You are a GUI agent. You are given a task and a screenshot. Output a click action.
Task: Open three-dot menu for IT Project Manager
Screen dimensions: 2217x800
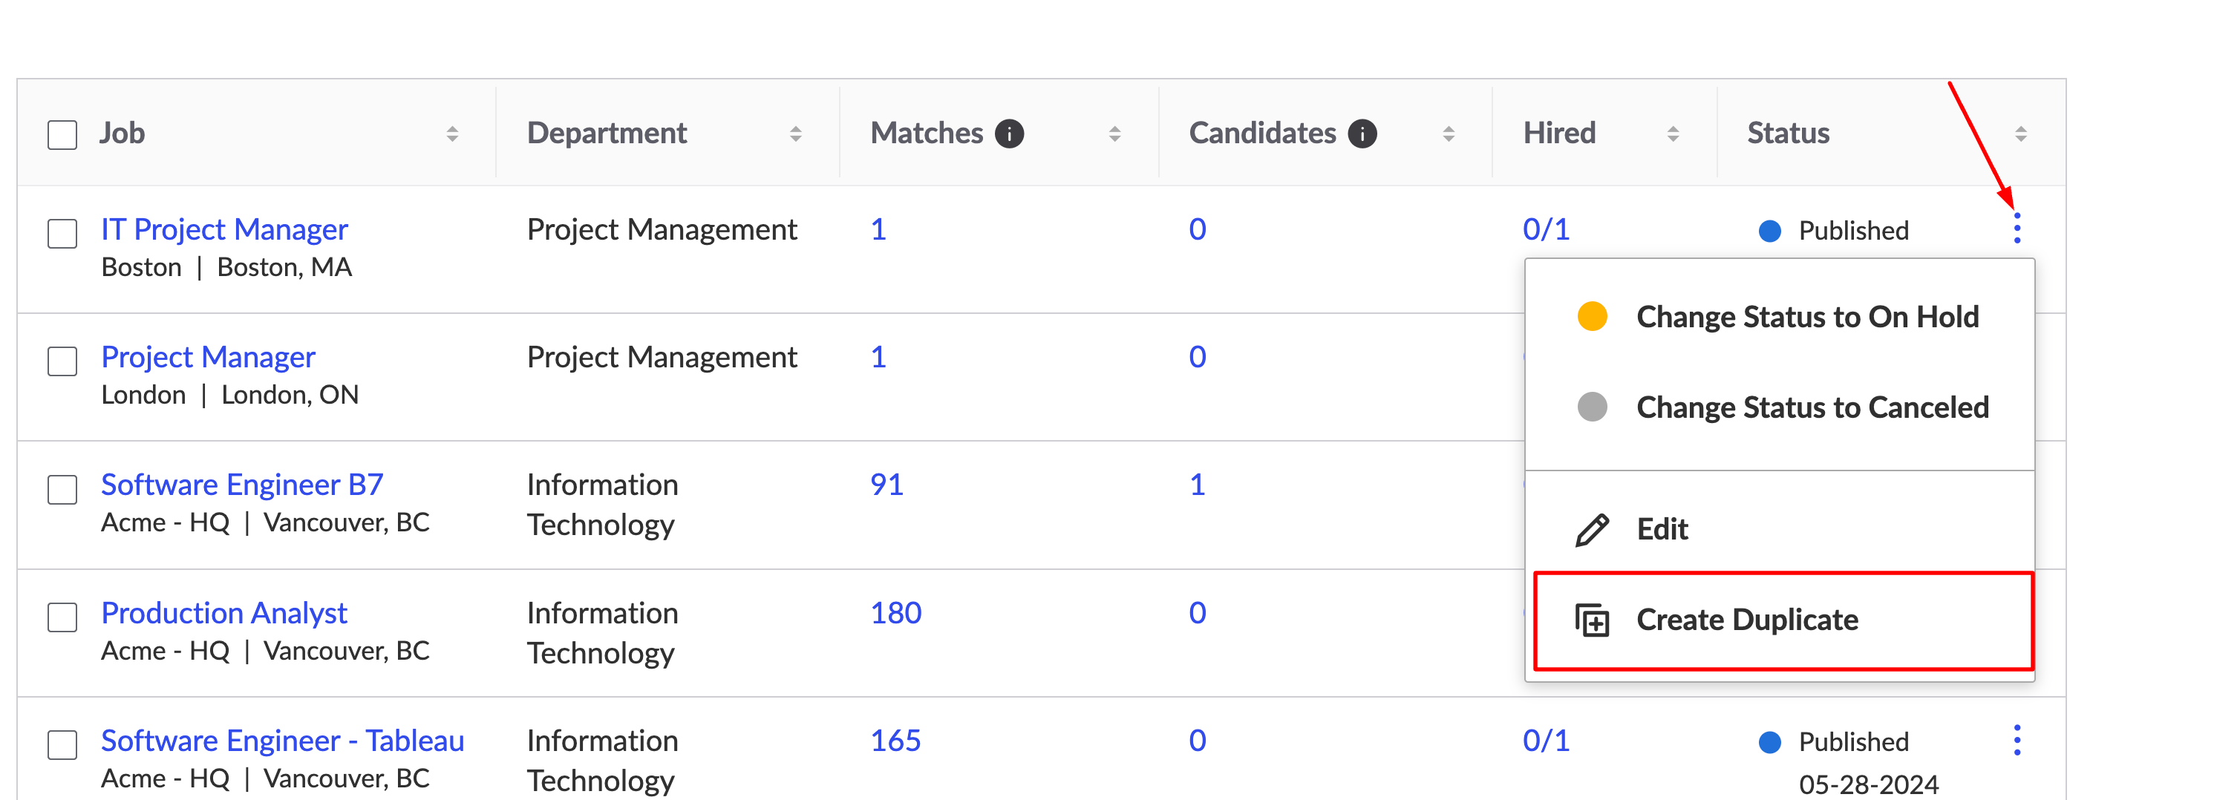point(2017,229)
